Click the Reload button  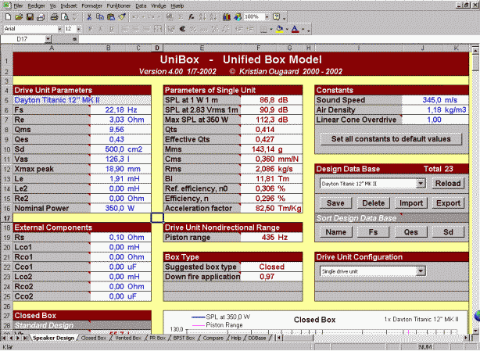[x=448, y=183]
